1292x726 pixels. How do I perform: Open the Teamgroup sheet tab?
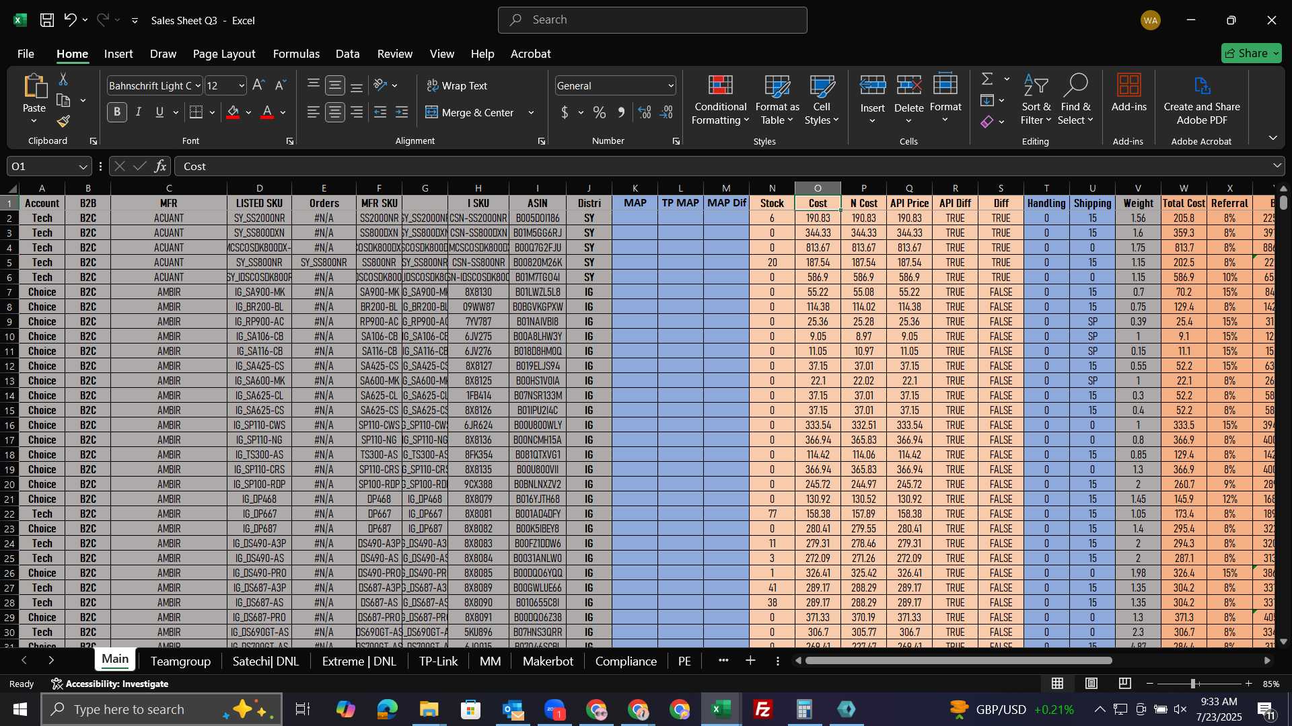click(180, 661)
